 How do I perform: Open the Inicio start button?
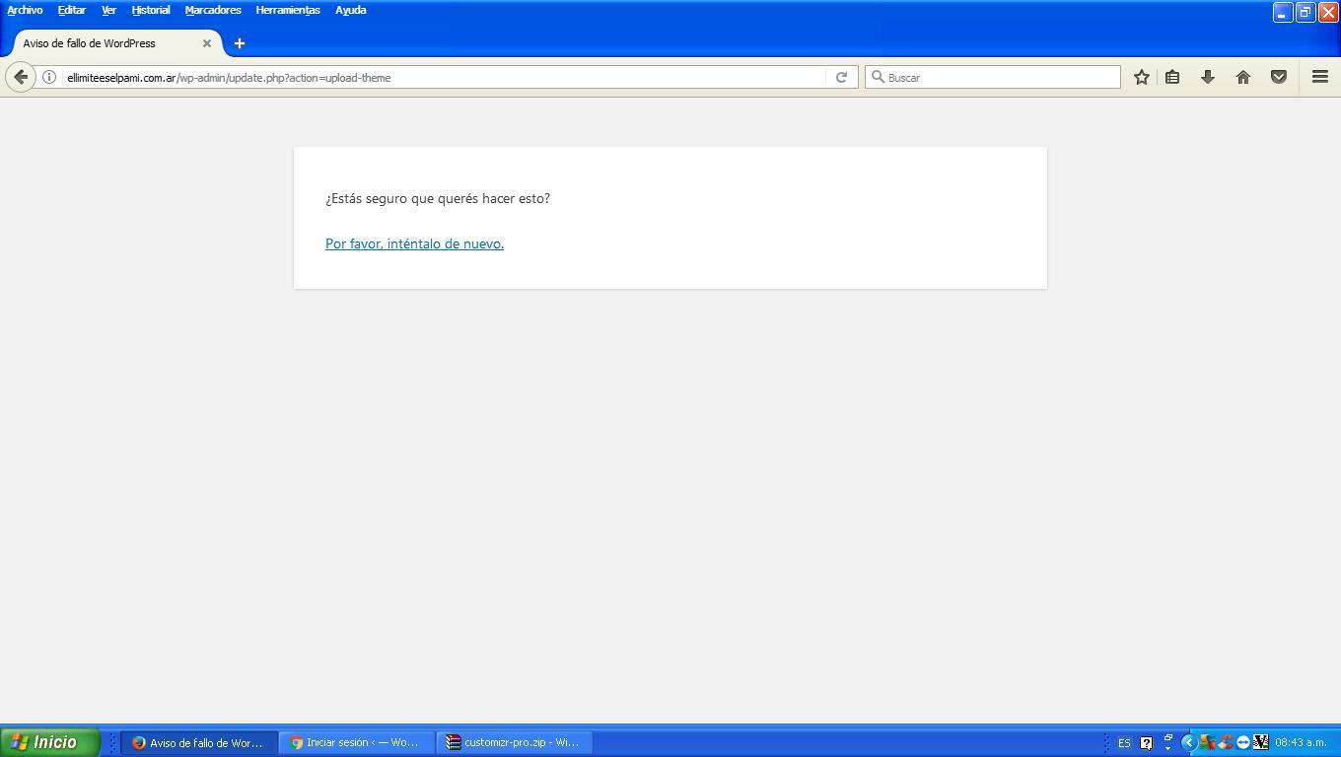point(49,742)
